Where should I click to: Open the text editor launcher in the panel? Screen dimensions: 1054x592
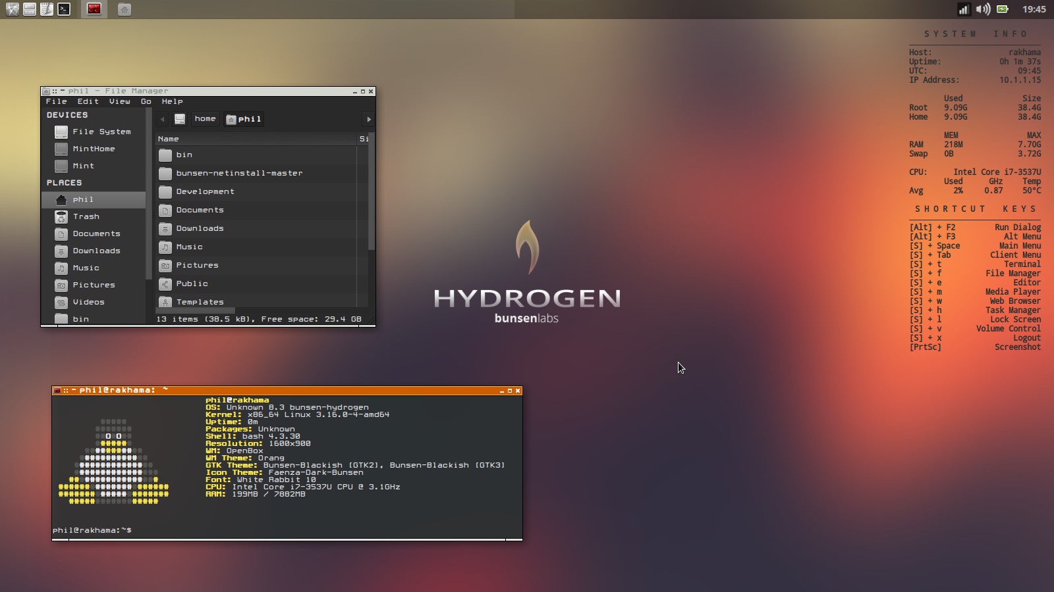click(x=47, y=9)
